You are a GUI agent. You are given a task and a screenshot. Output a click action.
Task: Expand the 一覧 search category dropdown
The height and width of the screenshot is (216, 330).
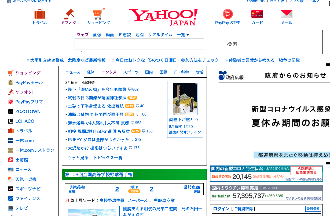pyautogui.click(x=183, y=35)
